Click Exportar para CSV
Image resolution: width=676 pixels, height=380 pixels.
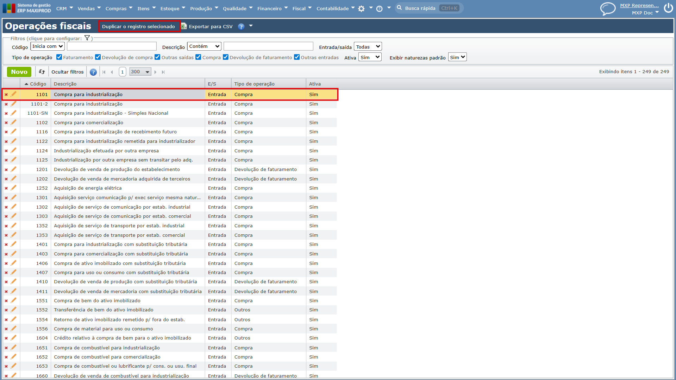click(207, 27)
